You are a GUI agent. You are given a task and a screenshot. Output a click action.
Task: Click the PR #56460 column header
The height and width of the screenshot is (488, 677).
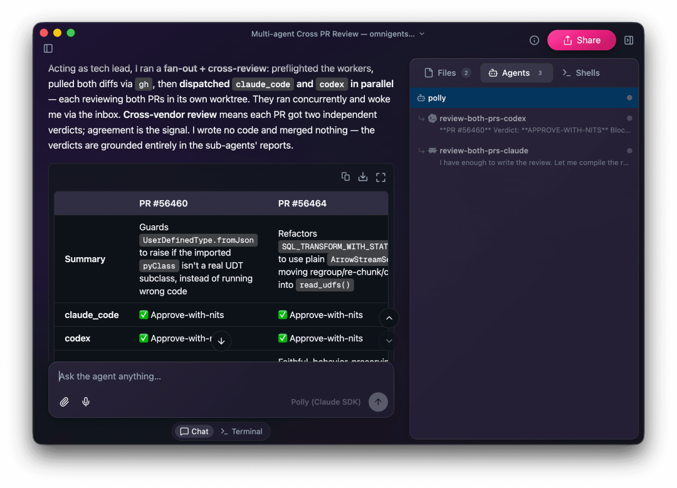[163, 203]
